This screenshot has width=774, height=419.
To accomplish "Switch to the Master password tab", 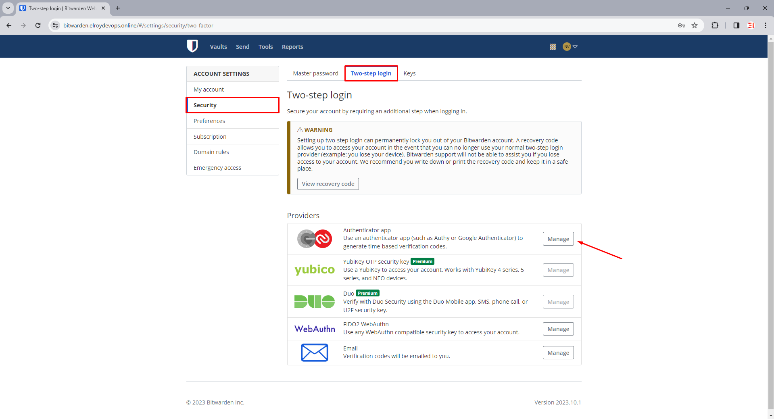I will (315, 73).
